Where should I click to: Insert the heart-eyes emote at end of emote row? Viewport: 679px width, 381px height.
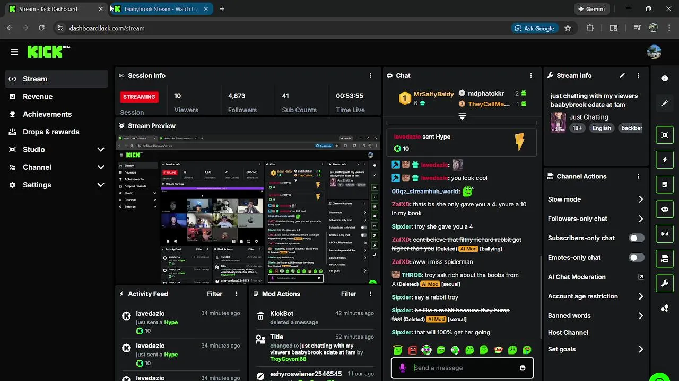pyautogui.click(x=527, y=350)
